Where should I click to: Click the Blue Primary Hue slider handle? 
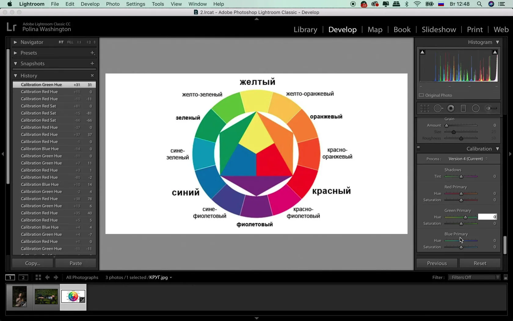[x=461, y=241]
